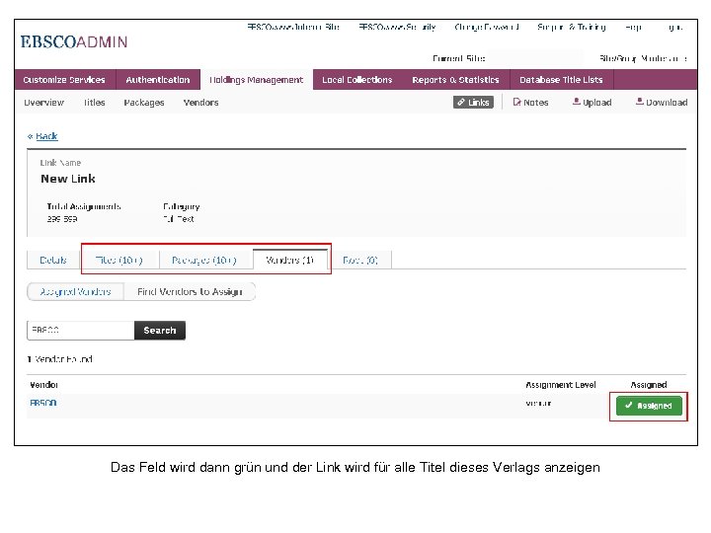Toggle the green Assigned button
711x533 pixels.
[649, 406]
